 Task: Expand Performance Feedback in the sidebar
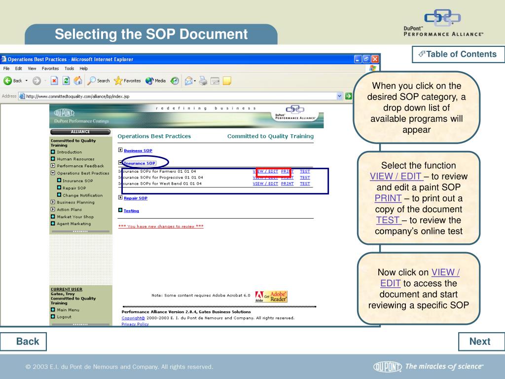(x=53, y=166)
